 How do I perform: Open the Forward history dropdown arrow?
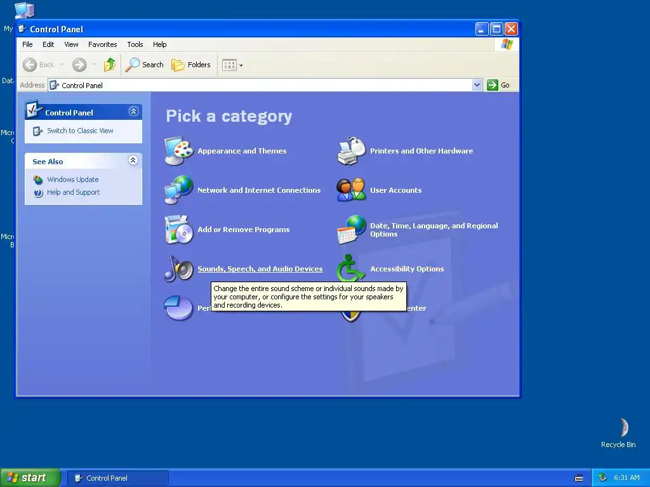tap(94, 65)
